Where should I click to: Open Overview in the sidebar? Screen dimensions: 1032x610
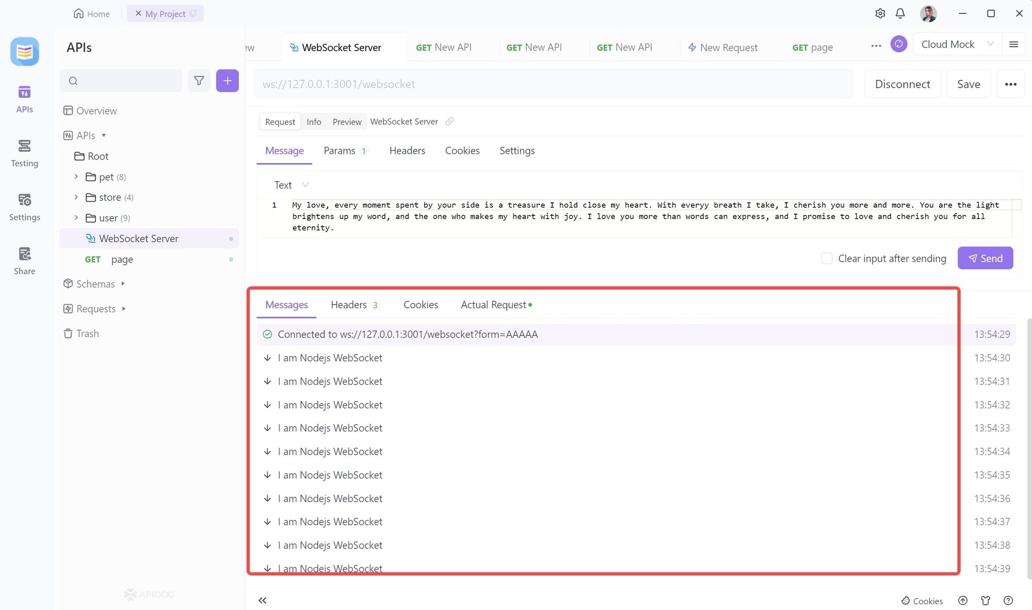pyautogui.click(x=90, y=110)
